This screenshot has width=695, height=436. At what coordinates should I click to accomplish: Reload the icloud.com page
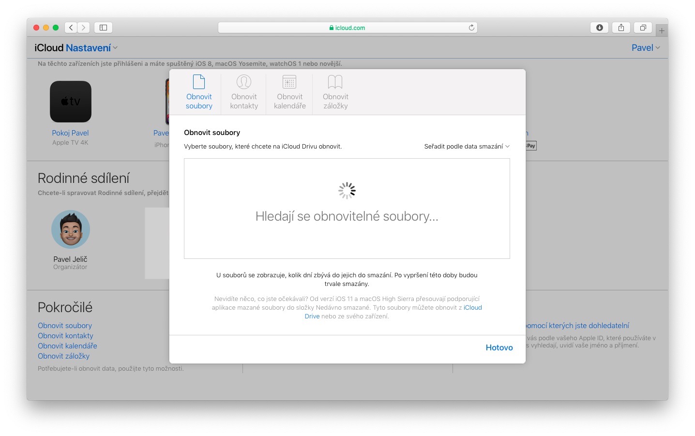tap(471, 28)
